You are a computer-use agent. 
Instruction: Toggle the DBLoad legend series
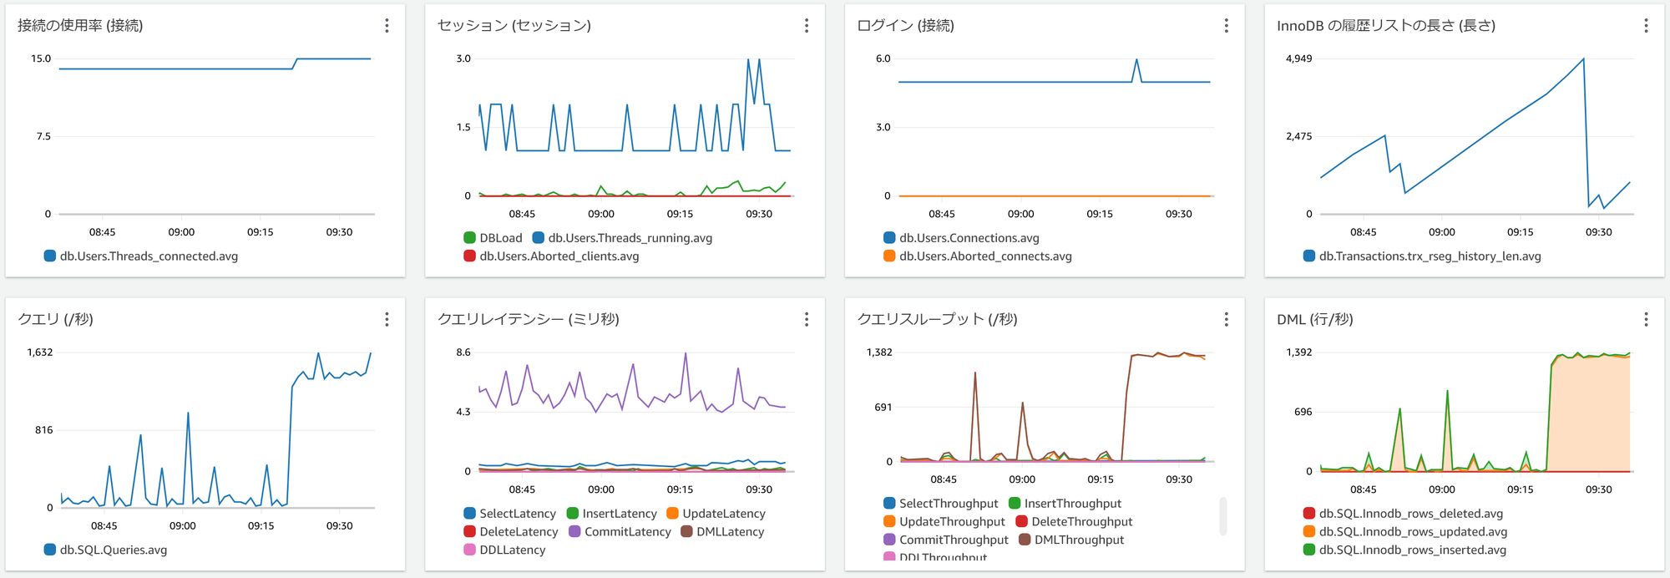click(493, 238)
